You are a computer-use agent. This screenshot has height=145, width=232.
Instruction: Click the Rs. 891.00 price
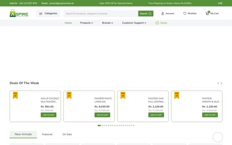click(x=47, y=107)
